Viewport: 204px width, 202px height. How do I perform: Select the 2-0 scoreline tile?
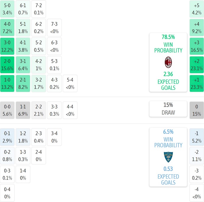click(x=7, y=65)
